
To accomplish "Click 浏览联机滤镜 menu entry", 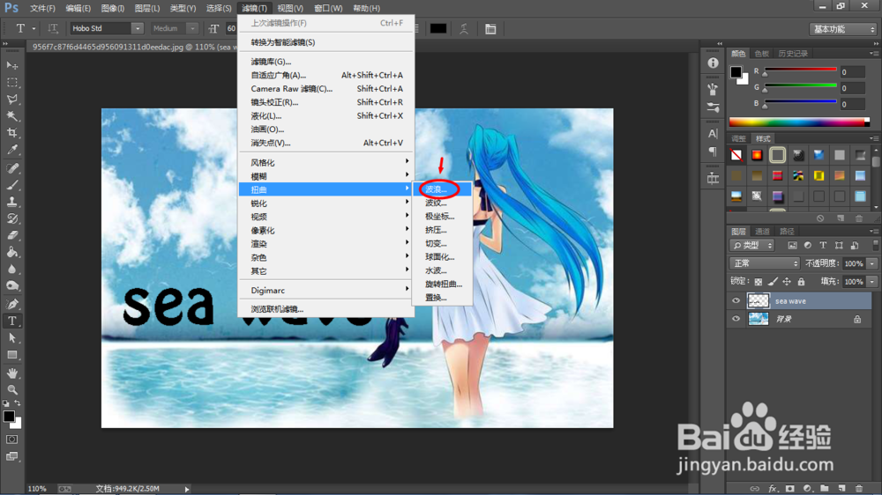I will tap(326, 309).
